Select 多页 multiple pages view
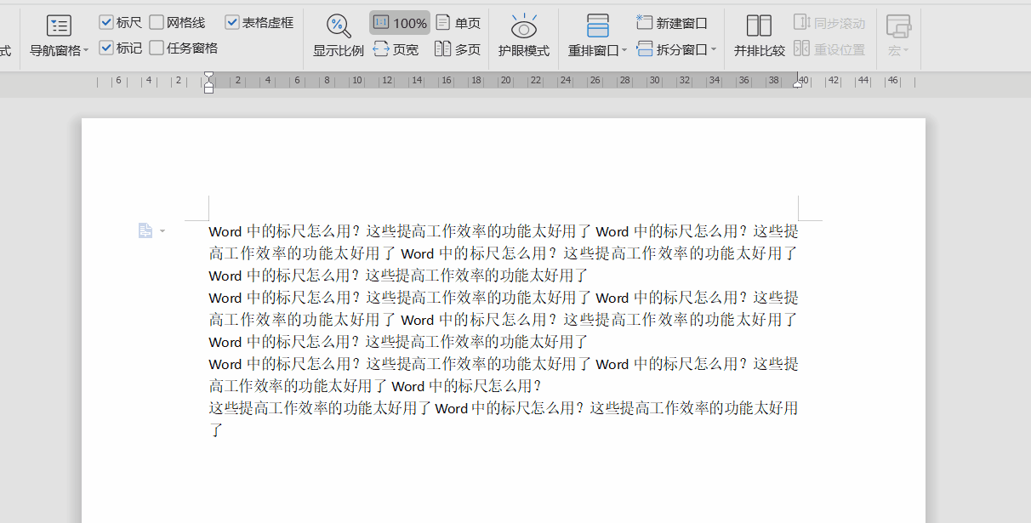The image size is (1031, 523). (459, 49)
